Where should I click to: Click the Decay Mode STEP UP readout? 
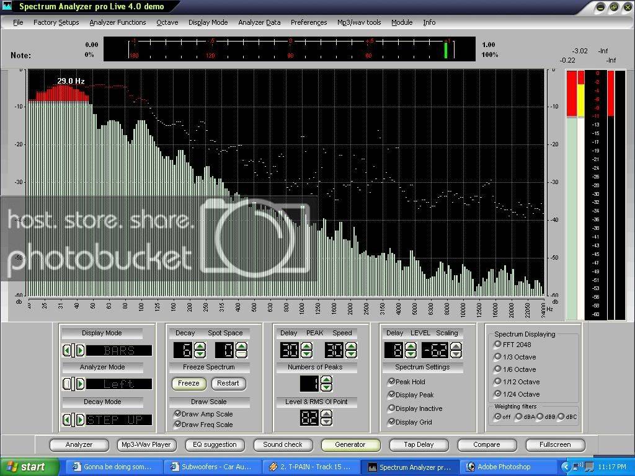(119, 420)
